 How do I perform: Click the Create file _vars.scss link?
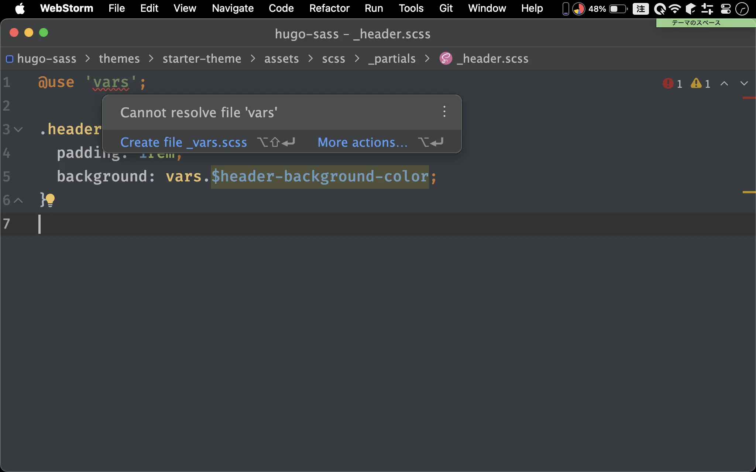click(183, 142)
